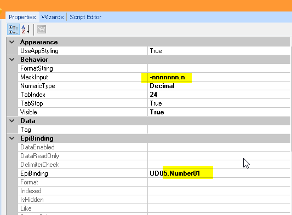Select the DataEnabled property row
The width and height of the screenshot is (292, 215).
click(154, 147)
